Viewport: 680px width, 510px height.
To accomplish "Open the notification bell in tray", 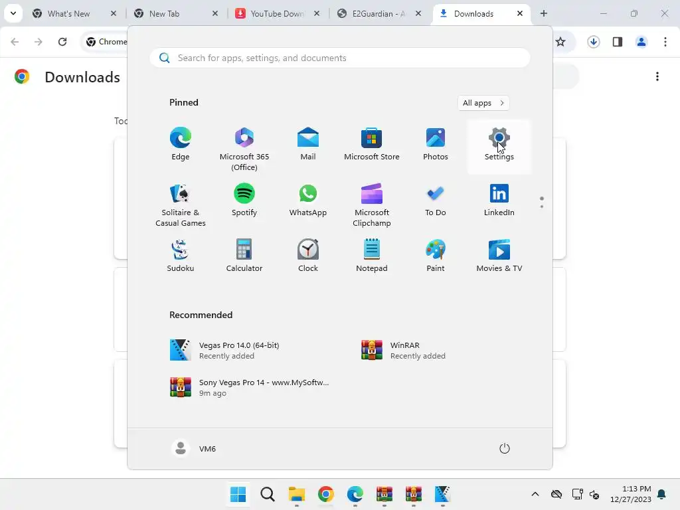I will tap(661, 494).
